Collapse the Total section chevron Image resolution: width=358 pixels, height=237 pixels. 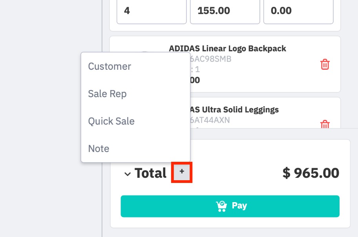pos(127,174)
